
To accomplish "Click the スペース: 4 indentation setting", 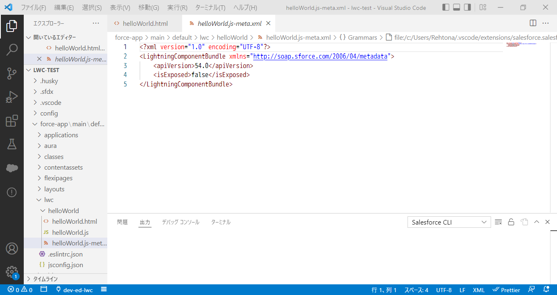I will point(416,290).
